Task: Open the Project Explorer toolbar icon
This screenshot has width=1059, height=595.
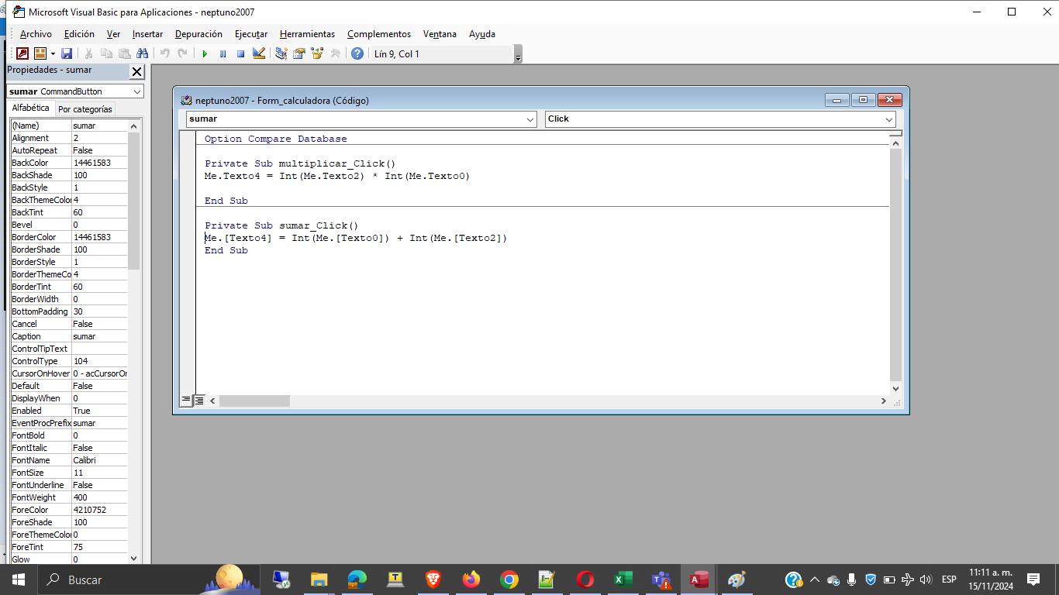Action: coord(281,53)
